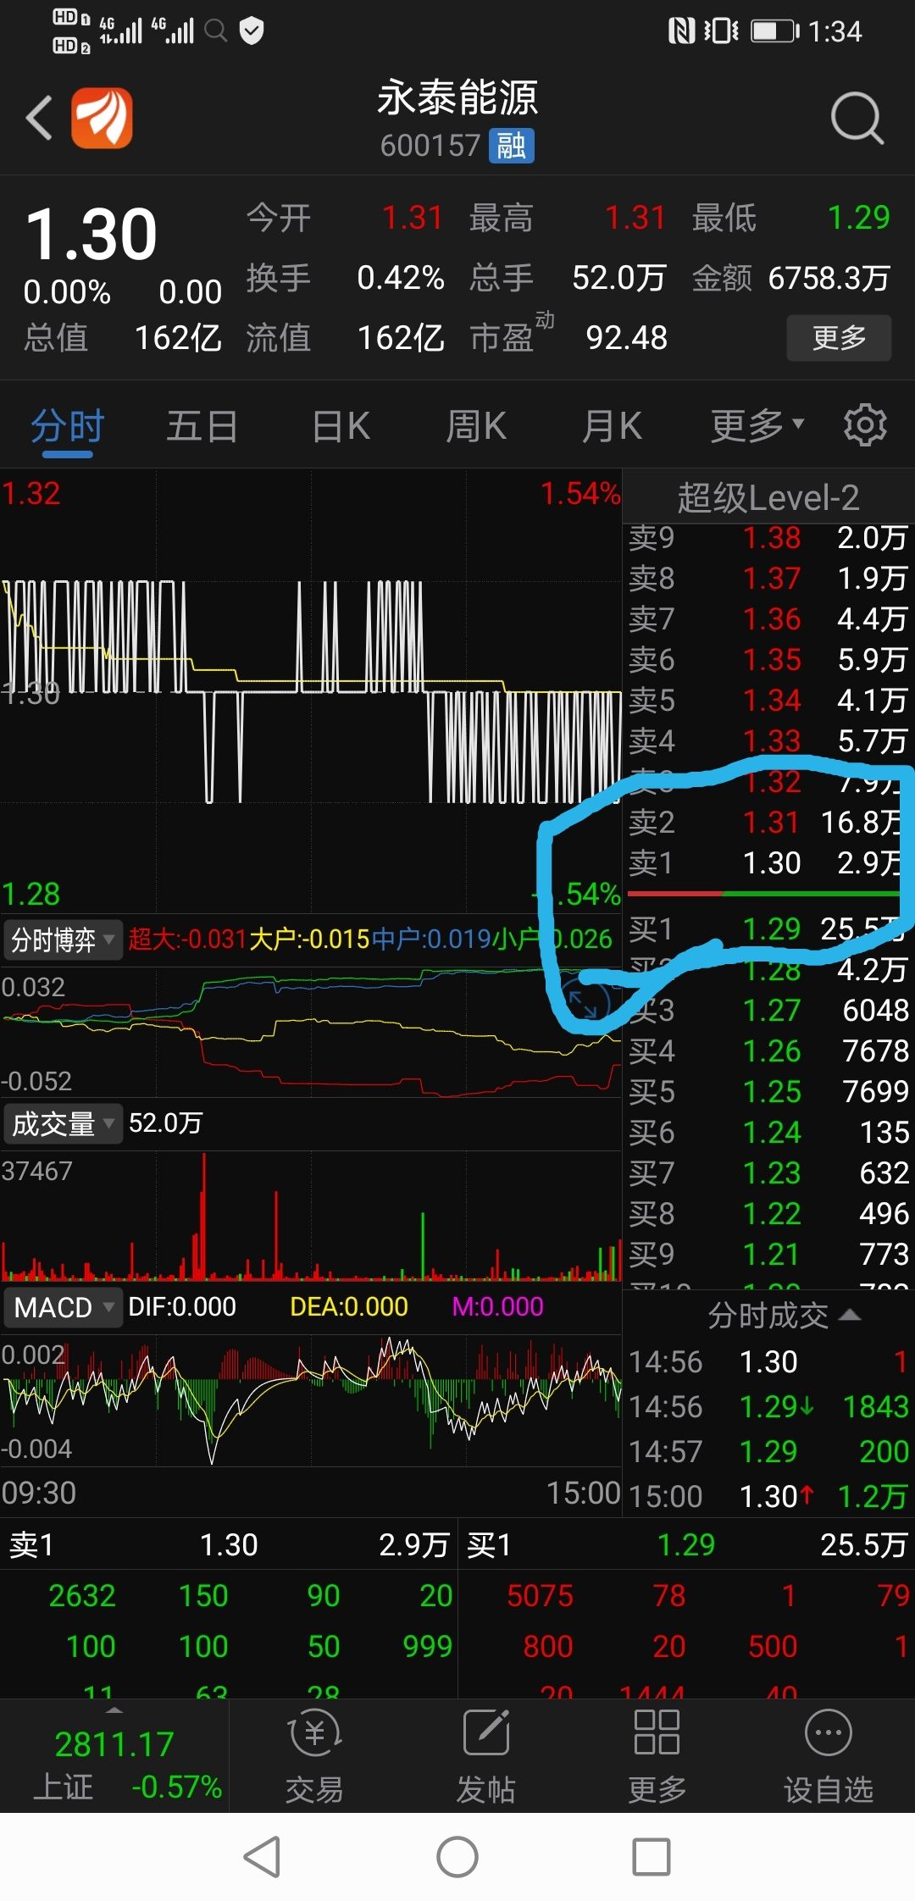
Task: Select the 买7 1.23 order row
Action: coord(768,1173)
